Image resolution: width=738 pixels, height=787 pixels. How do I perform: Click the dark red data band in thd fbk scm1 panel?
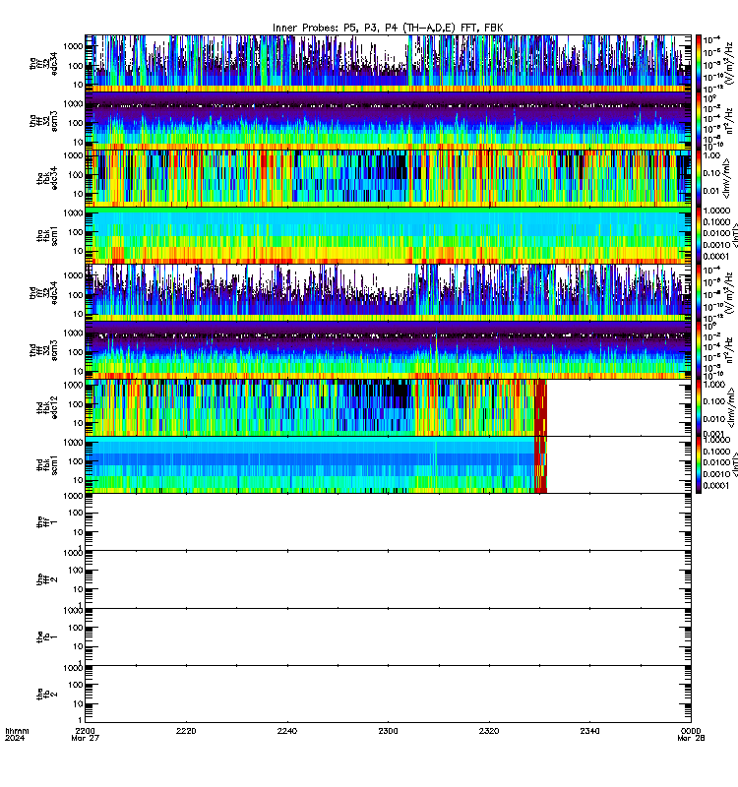540,465
